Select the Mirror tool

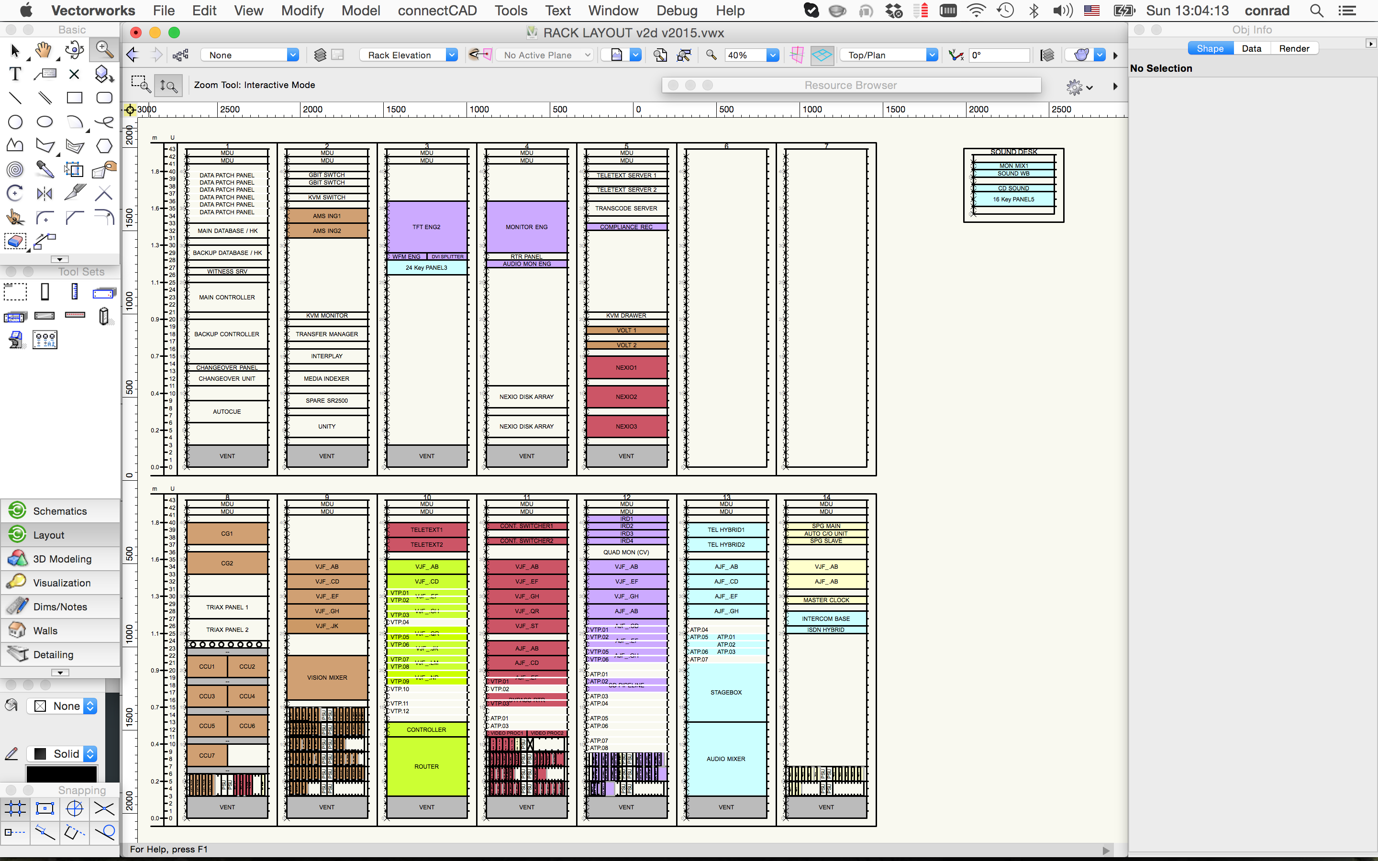(45, 194)
